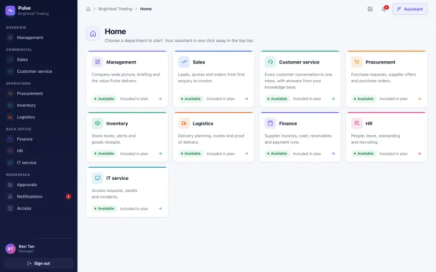Image resolution: width=436 pixels, height=272 pixels.
Task: Navigate to Logistics in the sidebar
Action: click(x=38, y=117)
